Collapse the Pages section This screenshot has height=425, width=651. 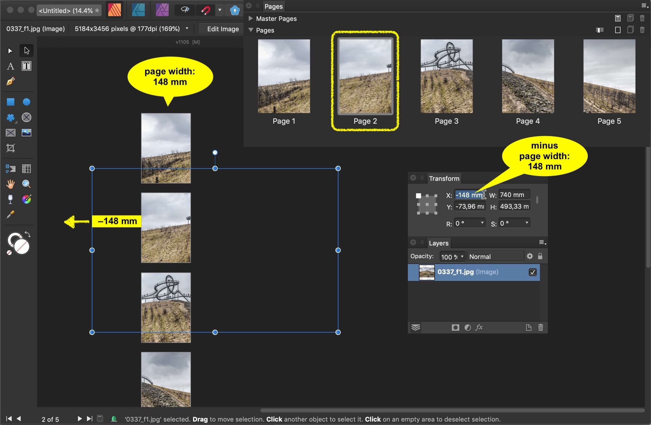(251, 30)
